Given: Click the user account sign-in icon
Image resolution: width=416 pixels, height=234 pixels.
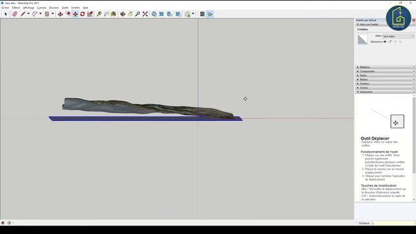Looking at the screenshot, I should pyautogui.click(x=188, y=14).
